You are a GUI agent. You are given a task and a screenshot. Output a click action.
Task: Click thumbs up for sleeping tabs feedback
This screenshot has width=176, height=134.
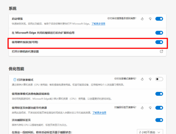point(142,108)
